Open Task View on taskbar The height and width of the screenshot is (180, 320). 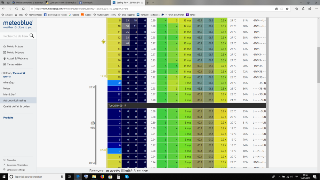[x=69, y=177]
